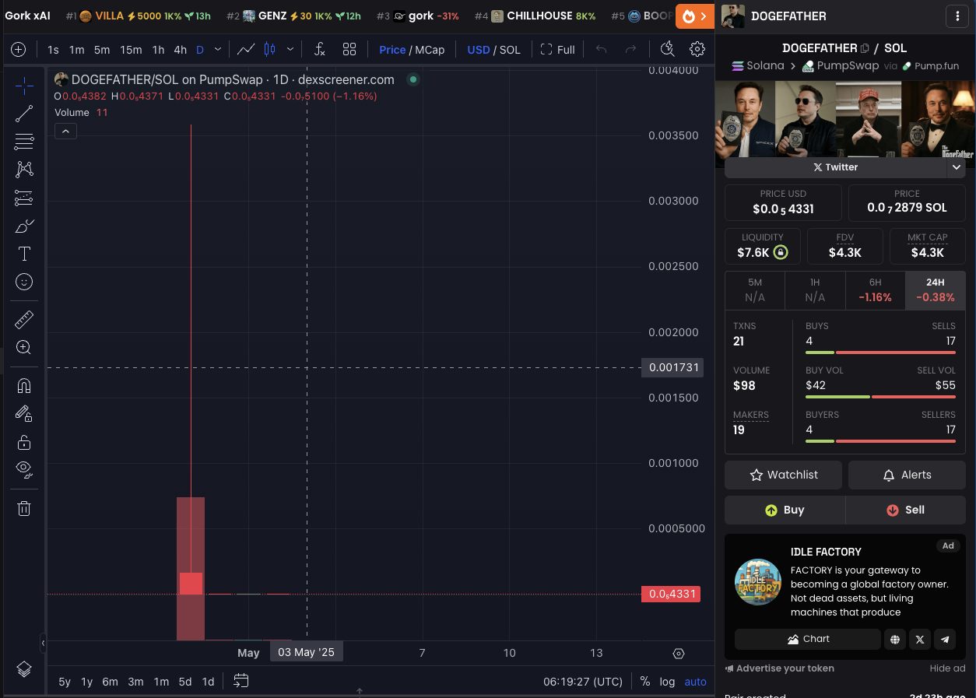This screenshot has height=698, width=976.
Task: Select the pattern drawing tool
Action: [24, 170]
